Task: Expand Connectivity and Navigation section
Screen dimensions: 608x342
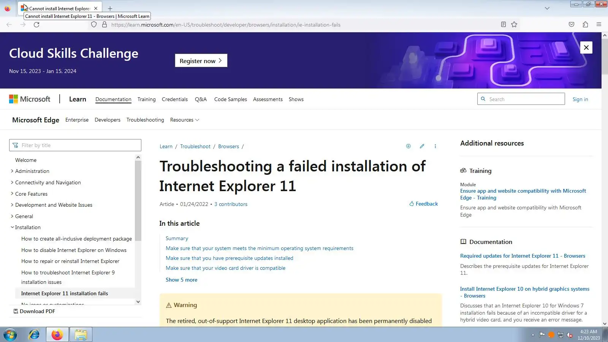Action: [x=12, y=182]
